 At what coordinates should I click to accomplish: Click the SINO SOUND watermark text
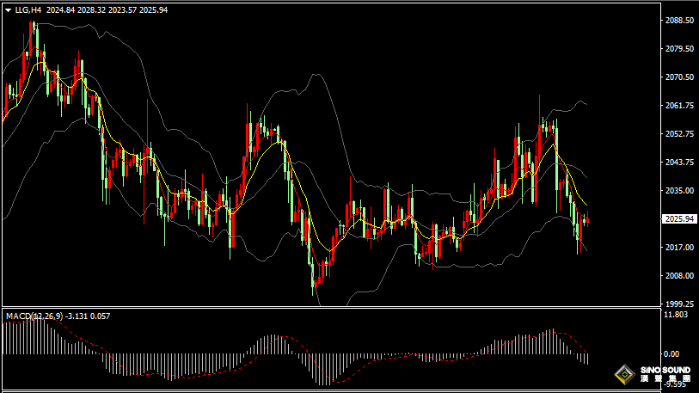coord(660,371)
